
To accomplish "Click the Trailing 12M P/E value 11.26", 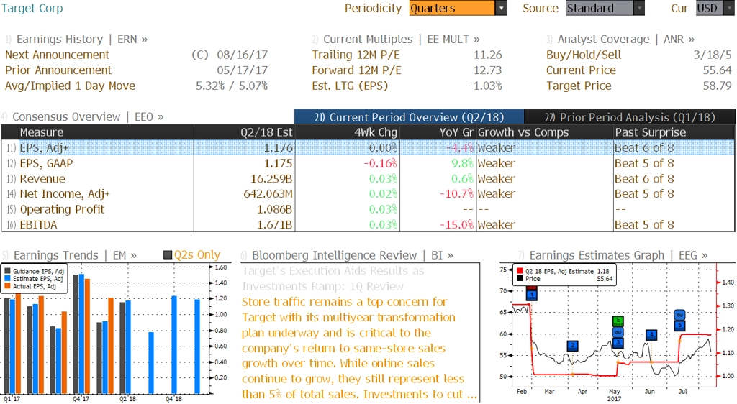I will coord(488,55).
